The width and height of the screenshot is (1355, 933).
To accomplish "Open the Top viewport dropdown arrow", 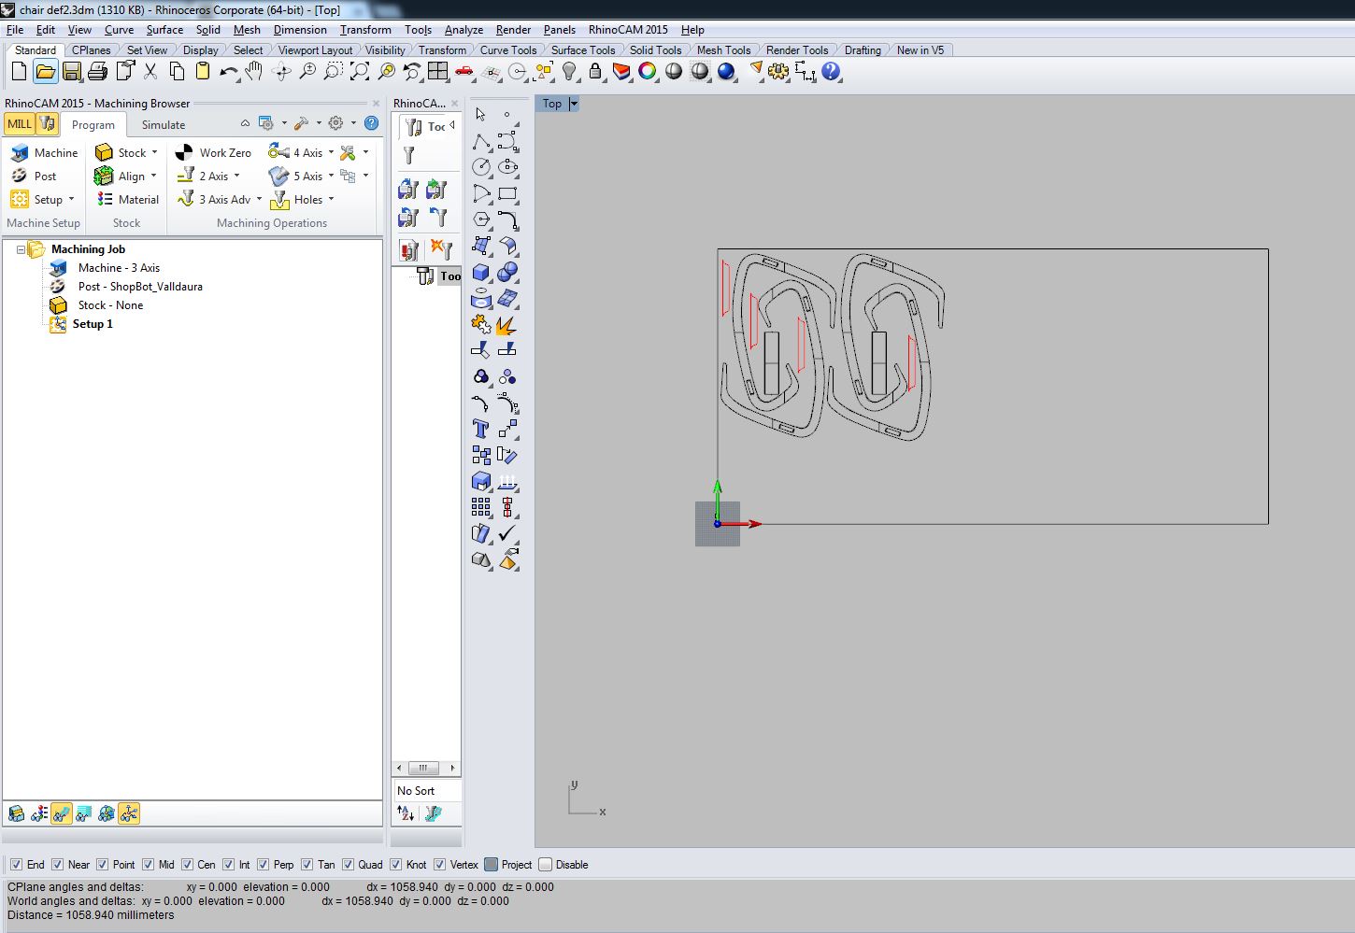I will 574,104.
